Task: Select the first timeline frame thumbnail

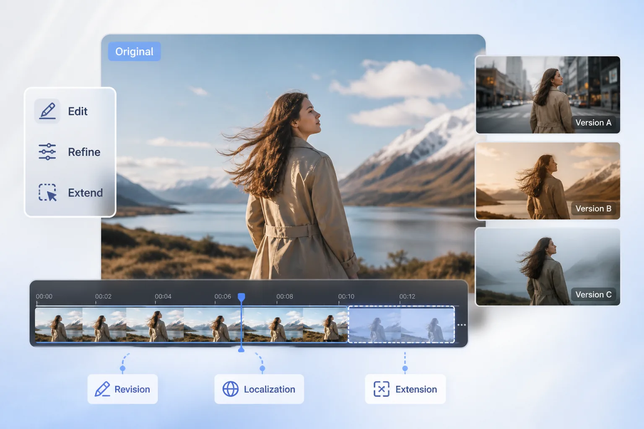Action: click(x=59, y=325)
